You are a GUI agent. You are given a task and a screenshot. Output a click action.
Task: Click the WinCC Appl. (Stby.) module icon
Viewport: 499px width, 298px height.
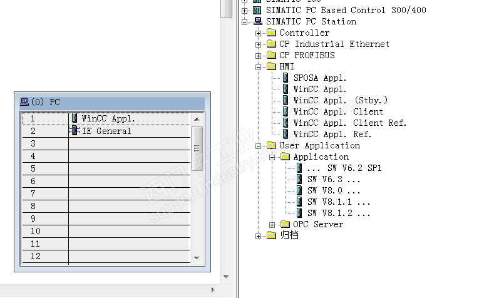pyautogui.click(x=286, y=100)
